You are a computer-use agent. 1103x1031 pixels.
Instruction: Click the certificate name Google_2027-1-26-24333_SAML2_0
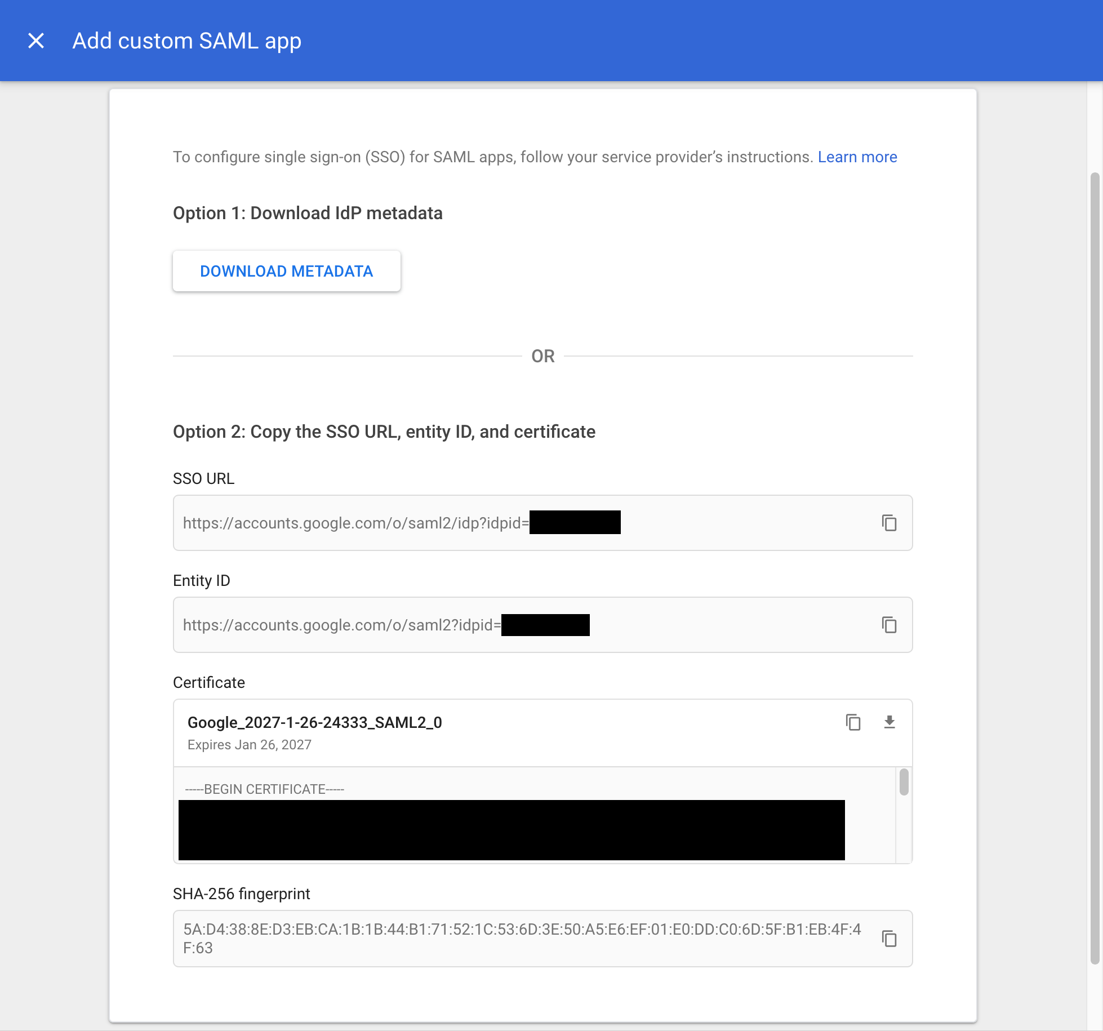coord(315,722)
